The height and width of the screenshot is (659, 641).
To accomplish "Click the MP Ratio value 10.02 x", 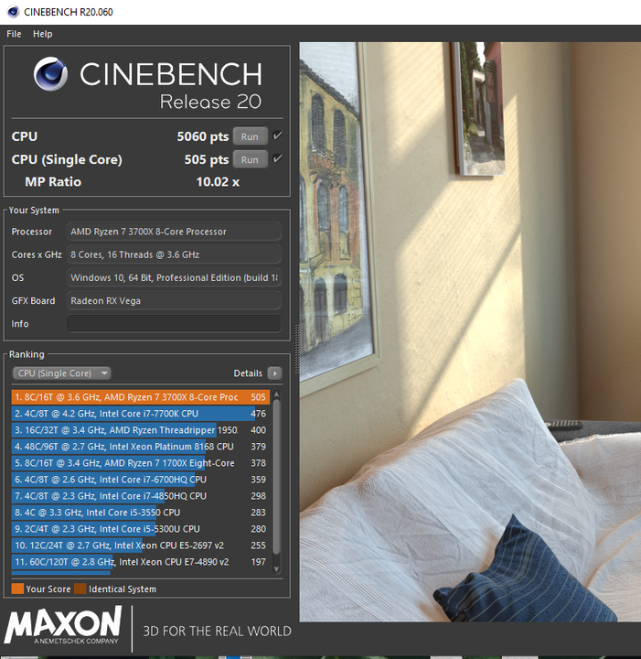I will [x=218, y=182].
